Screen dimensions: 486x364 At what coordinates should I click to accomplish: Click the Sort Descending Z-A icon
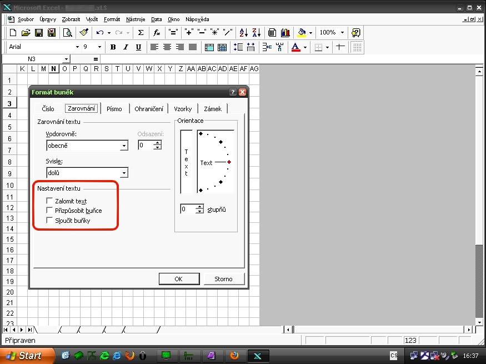pos(256,32)
